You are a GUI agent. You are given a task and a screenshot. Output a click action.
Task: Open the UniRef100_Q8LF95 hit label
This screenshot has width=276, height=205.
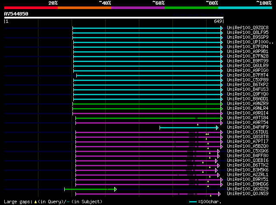click(x=248, y=32)
